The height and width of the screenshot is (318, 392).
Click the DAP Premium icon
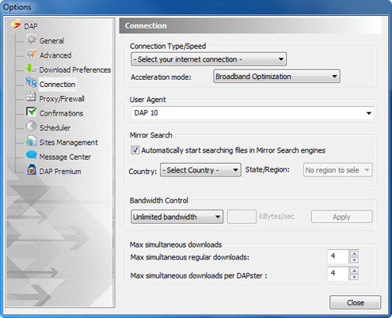click(x=32, y=169)
